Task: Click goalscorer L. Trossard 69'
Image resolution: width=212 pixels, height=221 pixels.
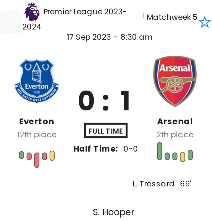Action: pyautogui.click(x=162, y=184)
